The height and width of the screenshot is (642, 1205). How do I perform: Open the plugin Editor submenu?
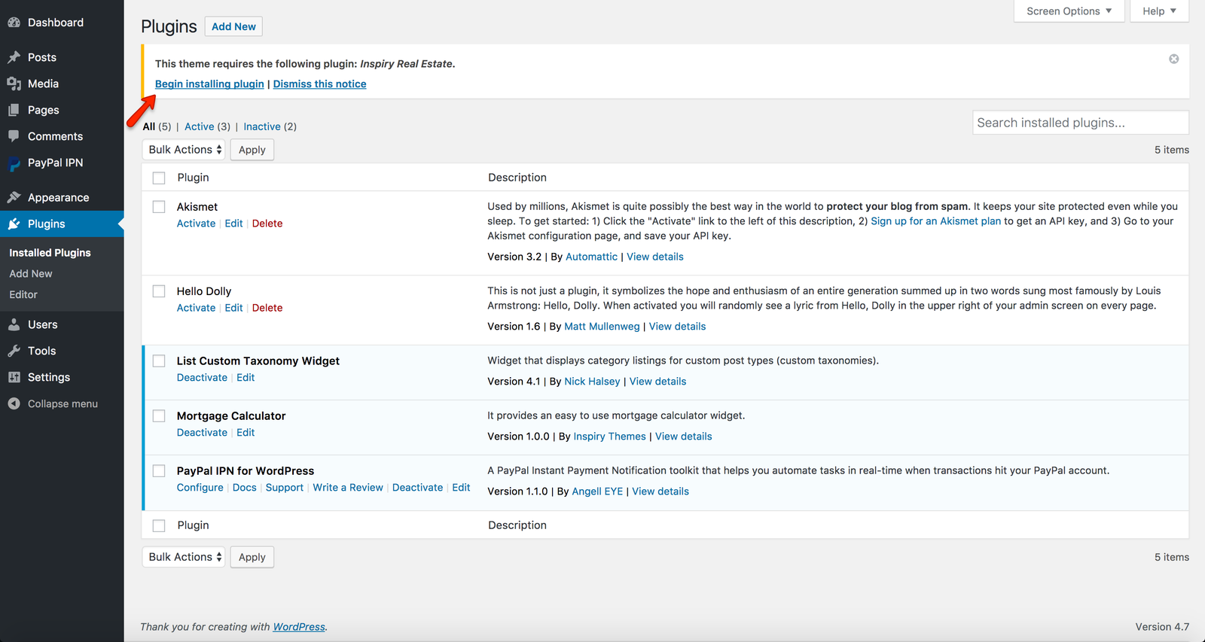pyautogui.click(x=23, y=295)
